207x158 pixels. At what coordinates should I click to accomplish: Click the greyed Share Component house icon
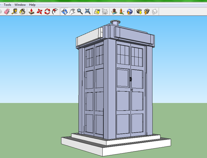[155, 12]
